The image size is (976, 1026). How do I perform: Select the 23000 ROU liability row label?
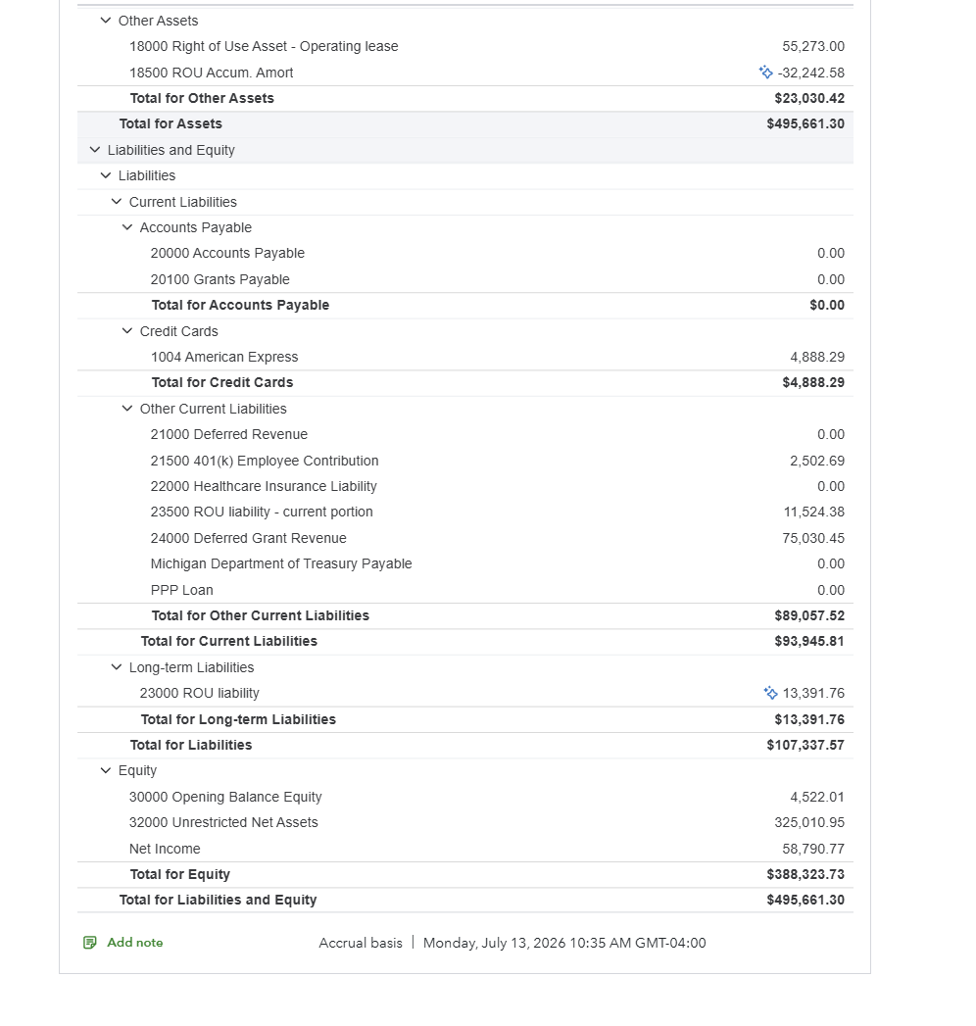coord(200,693)
